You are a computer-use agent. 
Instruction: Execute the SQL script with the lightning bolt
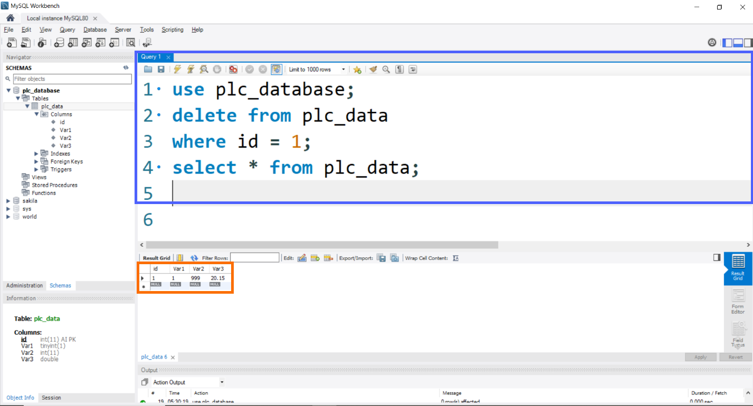tap(177, 69)
